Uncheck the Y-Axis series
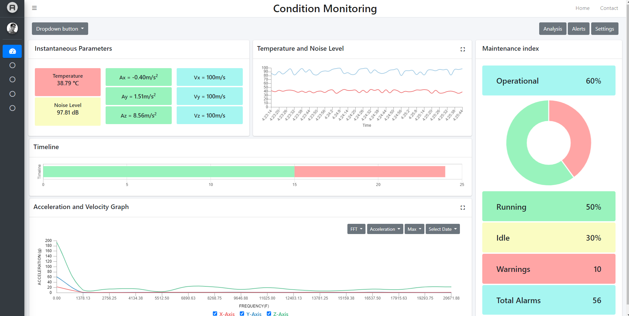This screenshot has height=316, width=629. pyautogui.click(x=242, y=313)
